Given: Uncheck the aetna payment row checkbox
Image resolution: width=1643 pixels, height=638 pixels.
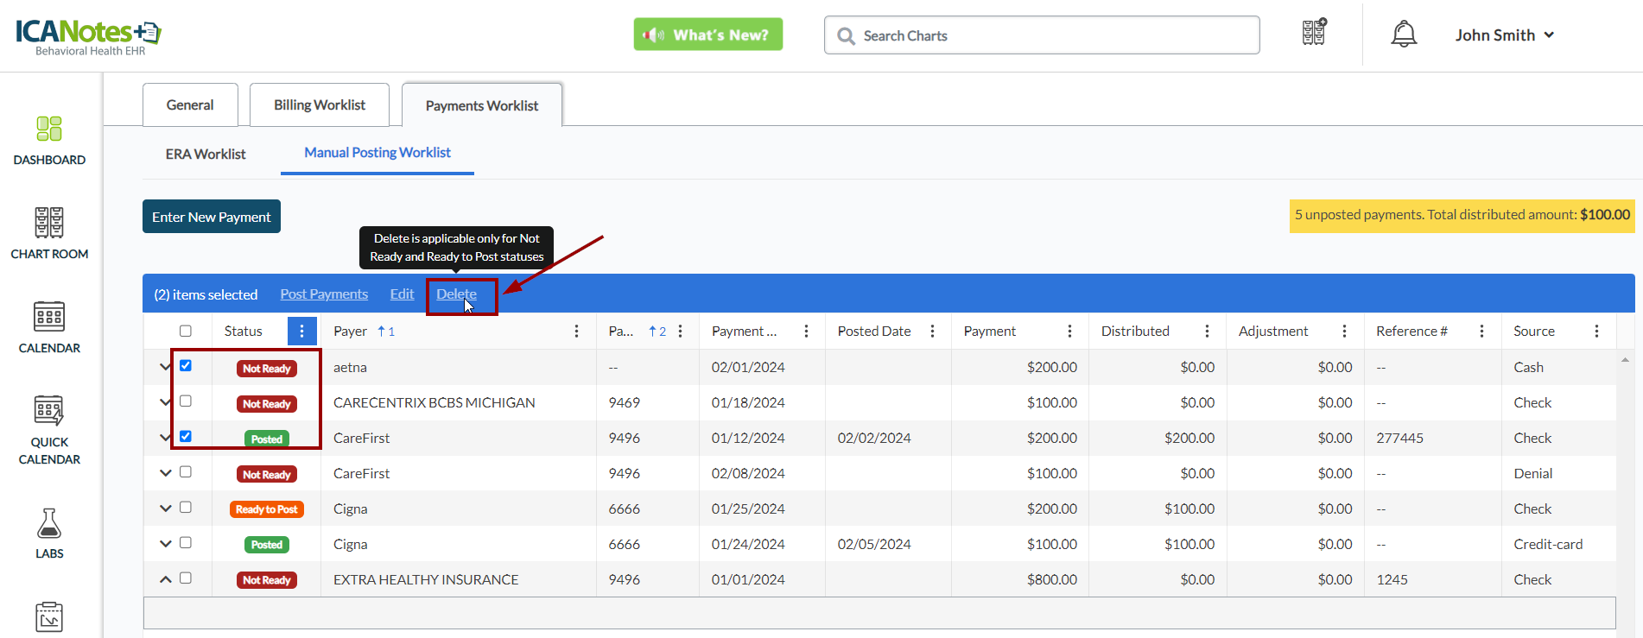Looking at the screenshot, I should [x=186, y=366].
